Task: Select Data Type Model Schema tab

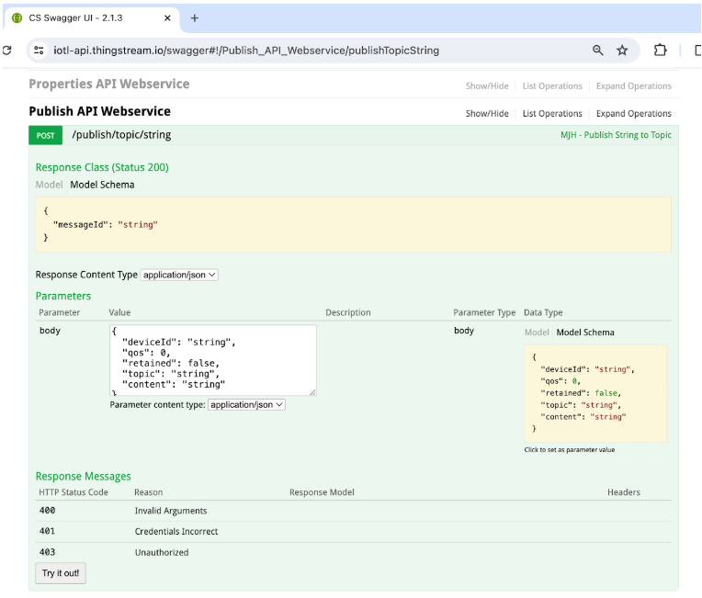Action: 585,333
